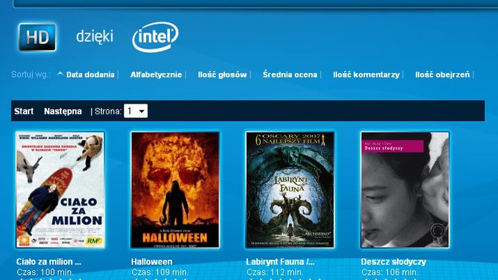
Task: Click the ascending arrow beside Data dodania
Action: click(x=60, y=74)
